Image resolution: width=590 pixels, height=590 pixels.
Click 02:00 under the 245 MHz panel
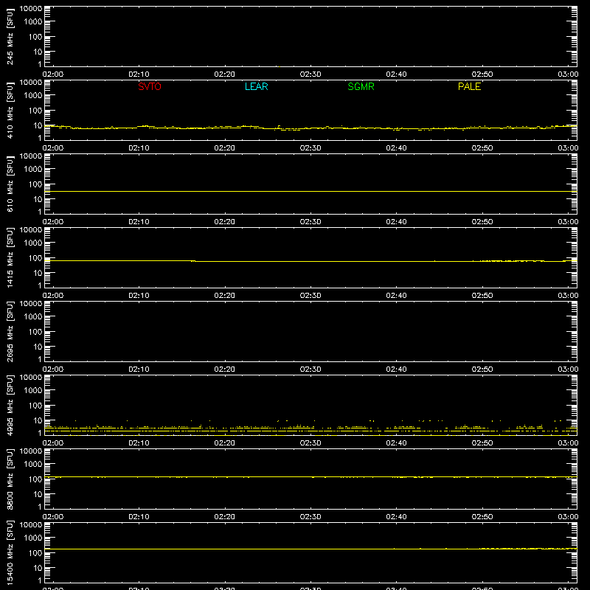(x=53, y=74)
